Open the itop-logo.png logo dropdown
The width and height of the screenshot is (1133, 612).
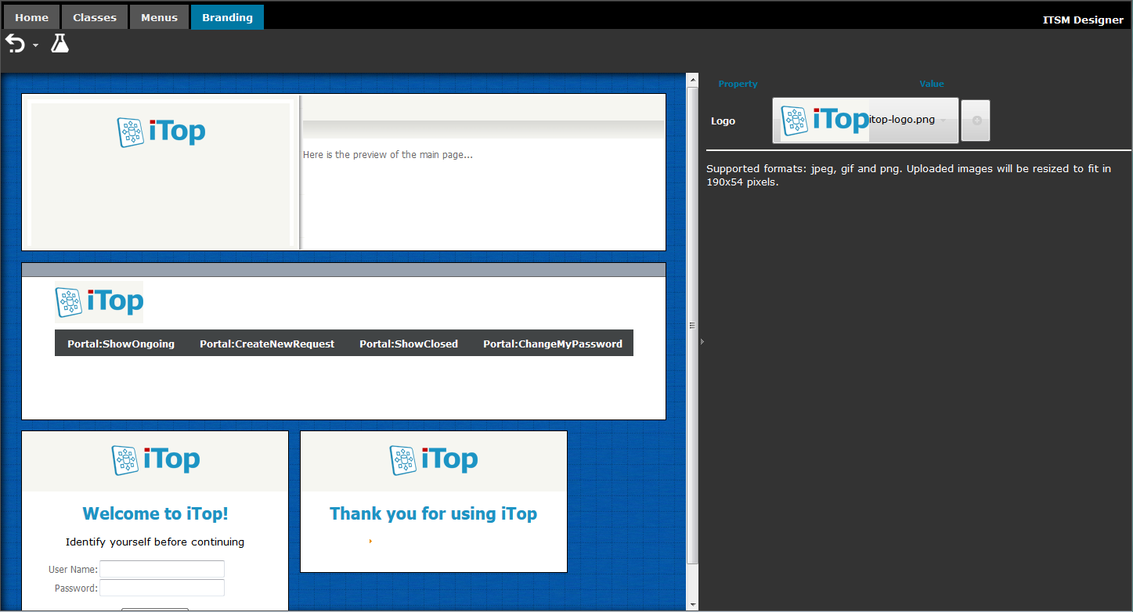pos(865,121)
